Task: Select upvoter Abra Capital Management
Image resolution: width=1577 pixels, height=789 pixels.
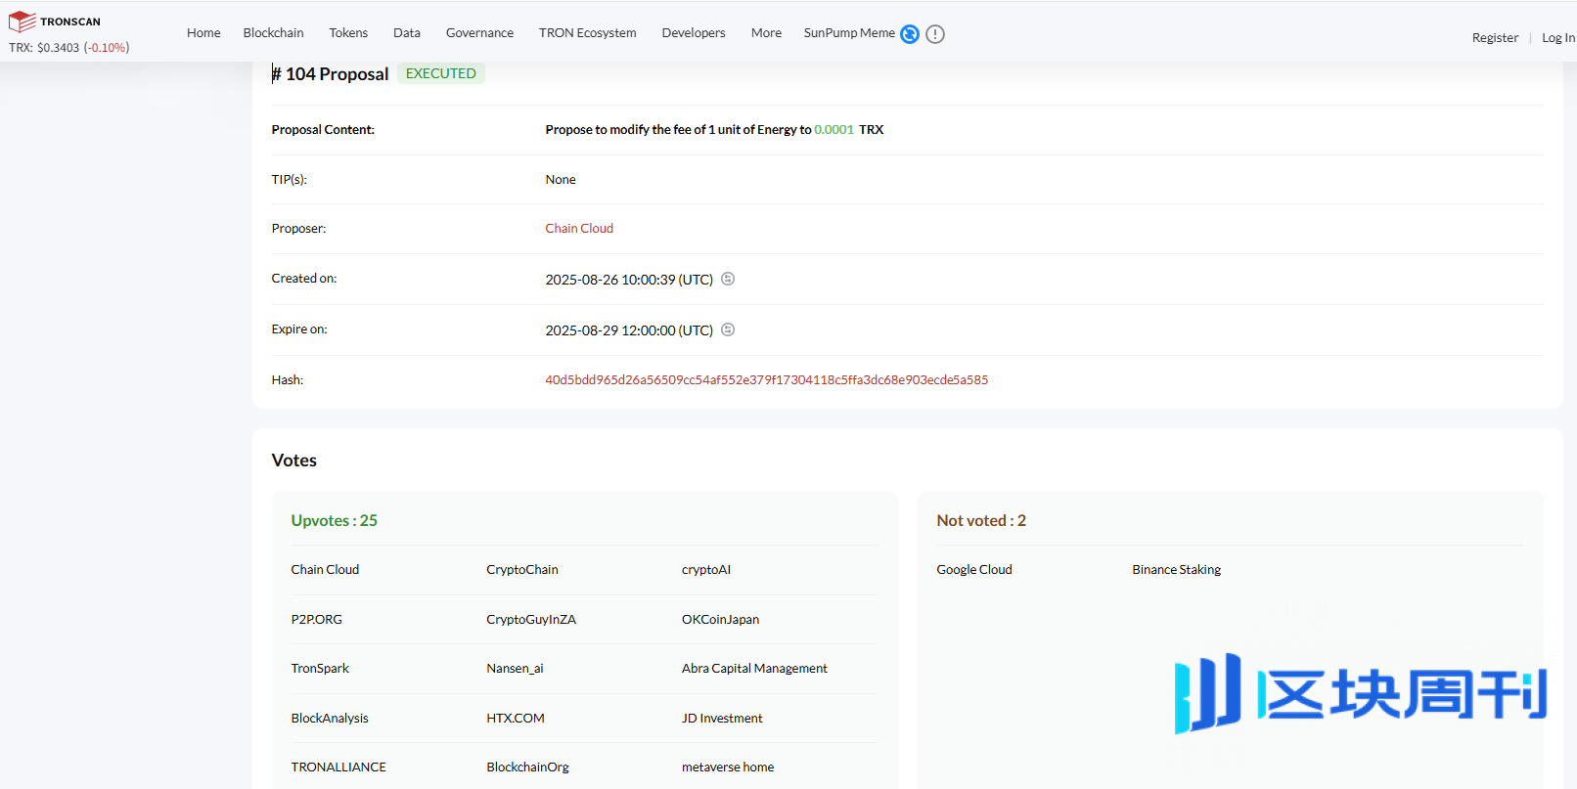Action: 754,669
